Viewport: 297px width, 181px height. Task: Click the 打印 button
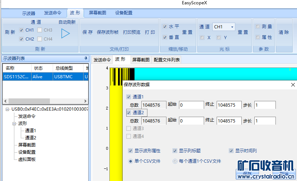[150, 32]
